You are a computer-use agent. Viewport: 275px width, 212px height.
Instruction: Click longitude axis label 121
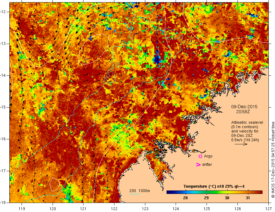click(83, 209)
